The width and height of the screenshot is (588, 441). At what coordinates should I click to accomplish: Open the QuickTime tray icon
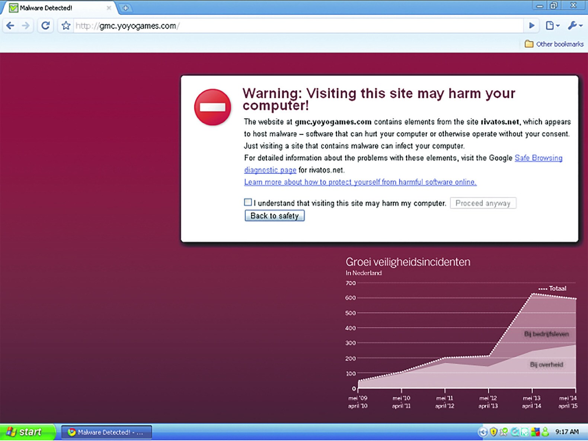pos(515,432)
